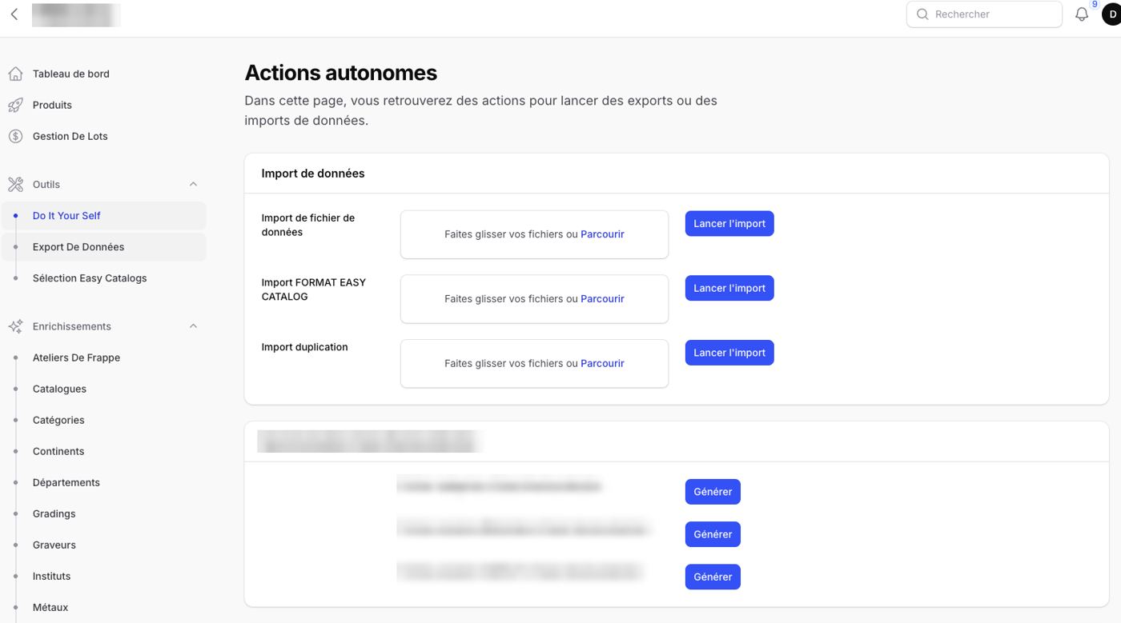Screen dimensions: 1121x623
Task: Open Métaux
Action: click(50, 607)
